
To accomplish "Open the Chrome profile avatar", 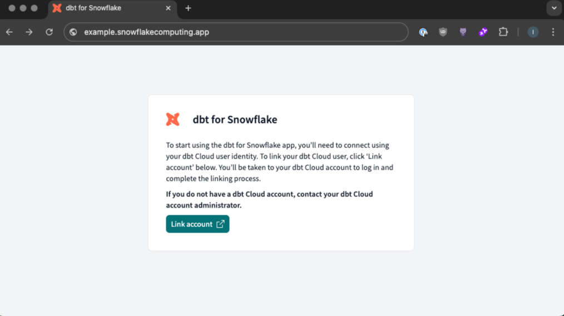I will (533, 32).
